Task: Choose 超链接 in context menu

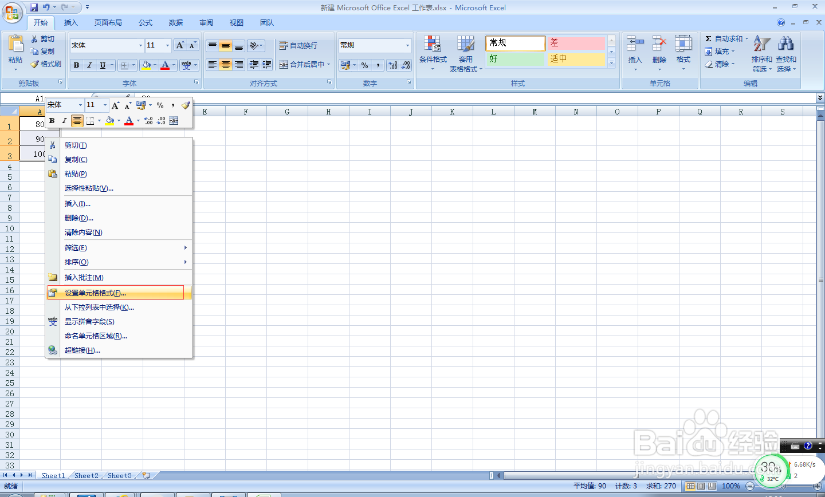Action: [x=119, y=350]
